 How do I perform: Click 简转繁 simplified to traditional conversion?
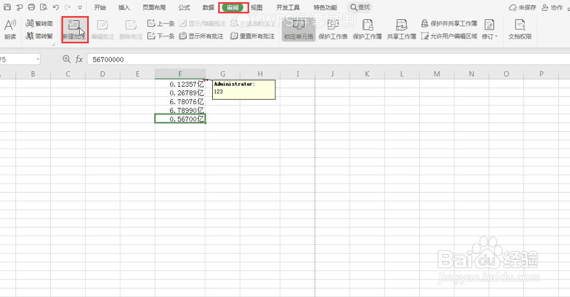pos(39,36)
